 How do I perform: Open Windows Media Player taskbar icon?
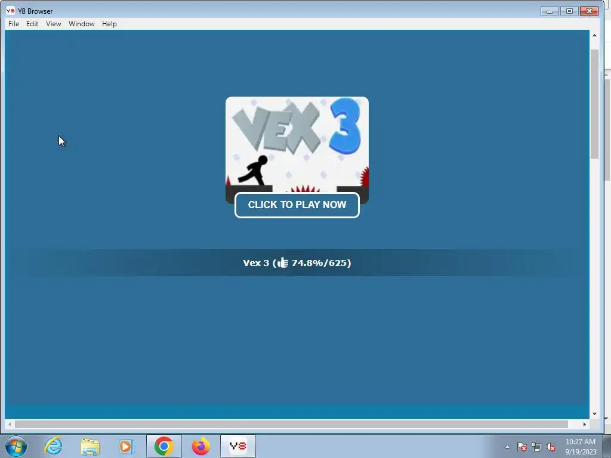point(126,446)
